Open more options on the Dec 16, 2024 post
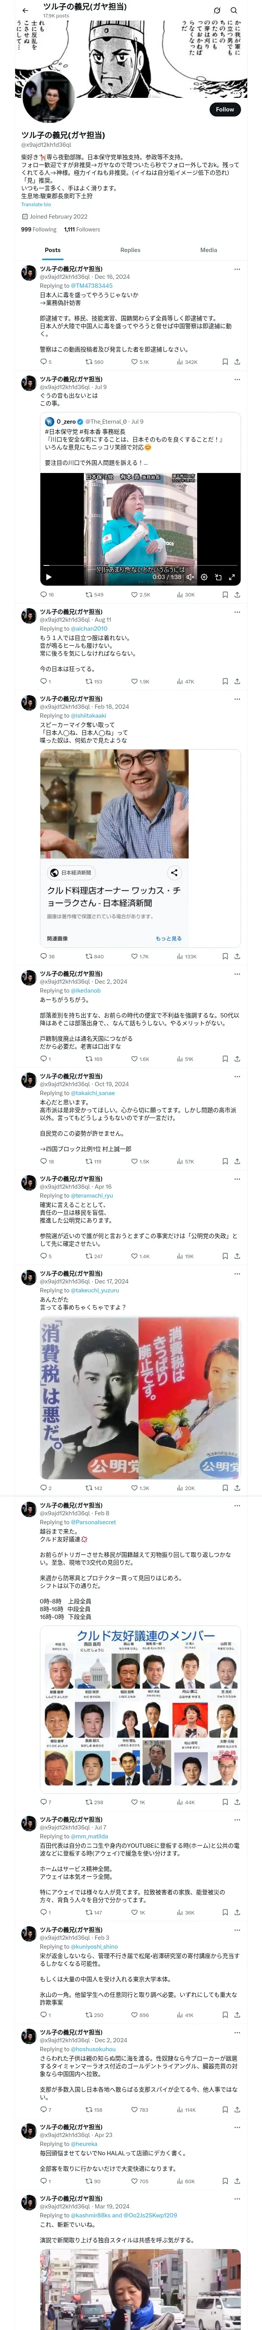262x2330 pixels. click(238, 269)
